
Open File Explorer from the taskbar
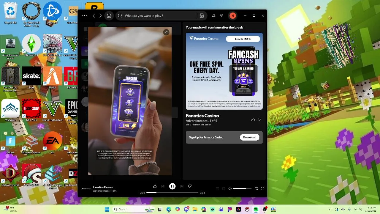coord(195,209)
